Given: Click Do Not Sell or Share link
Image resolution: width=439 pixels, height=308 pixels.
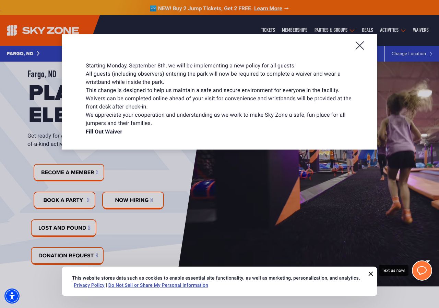Looking at the screenshot, I should pos(158,285).
